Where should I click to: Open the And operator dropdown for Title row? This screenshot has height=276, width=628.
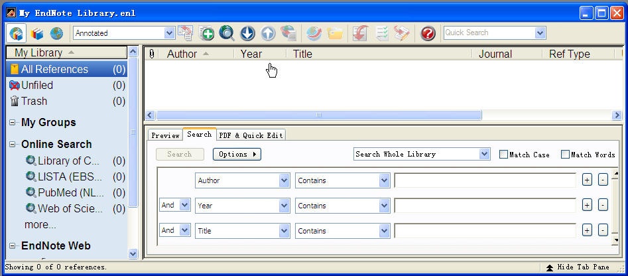(x=184, y=230)
